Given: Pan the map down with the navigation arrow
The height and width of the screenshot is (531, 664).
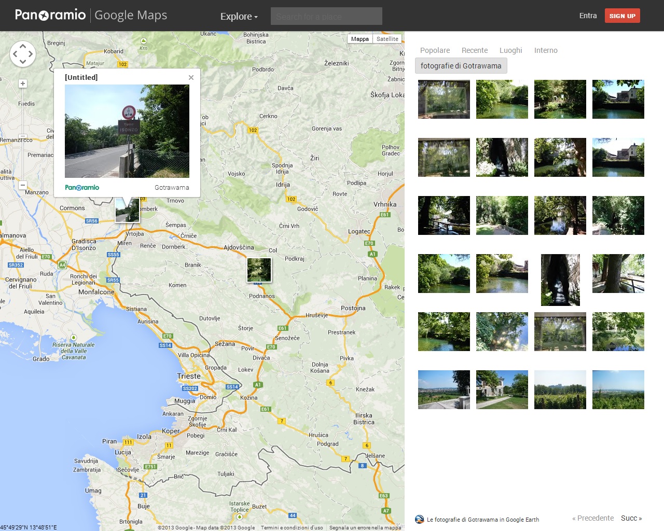Looking at the screenshot, I should [23, 62].
